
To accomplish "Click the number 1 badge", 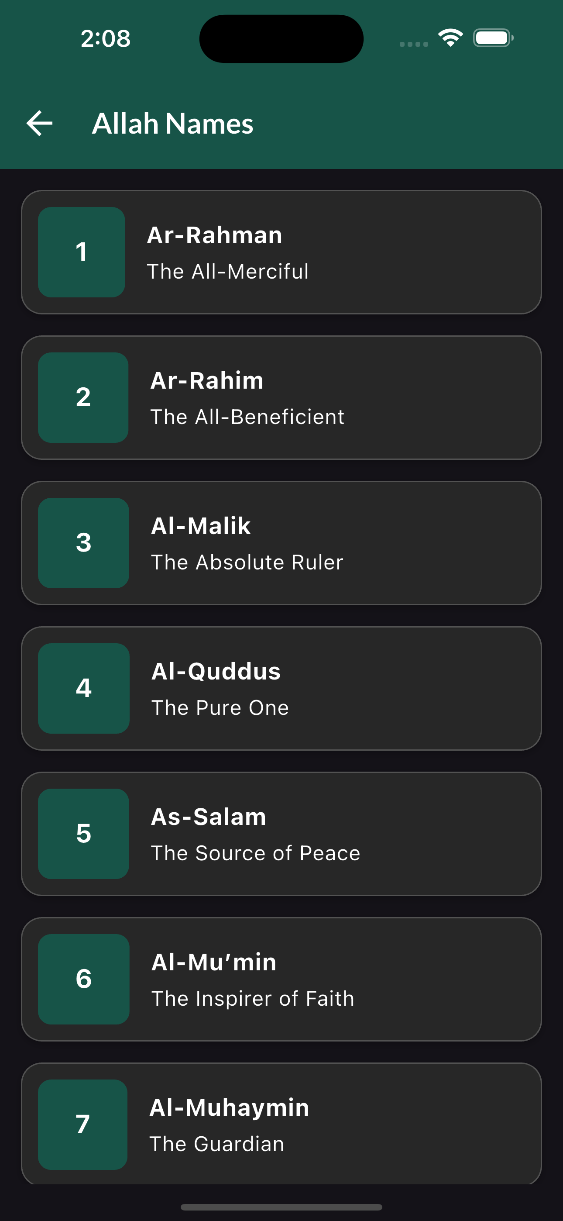I will pos(82,252).
